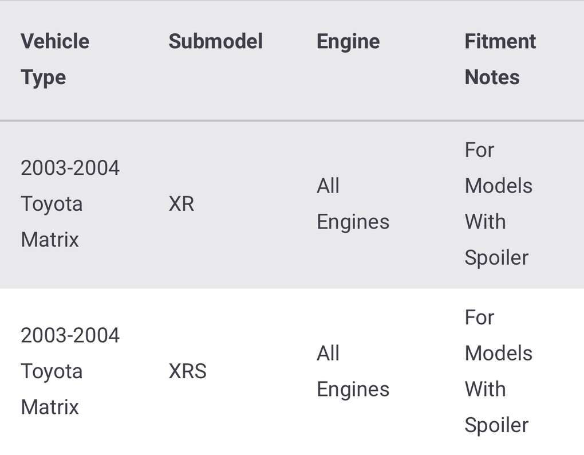Click the 2003-2004 year range in XR row
This screenshot has width=584, height=455.
point(70,168)
